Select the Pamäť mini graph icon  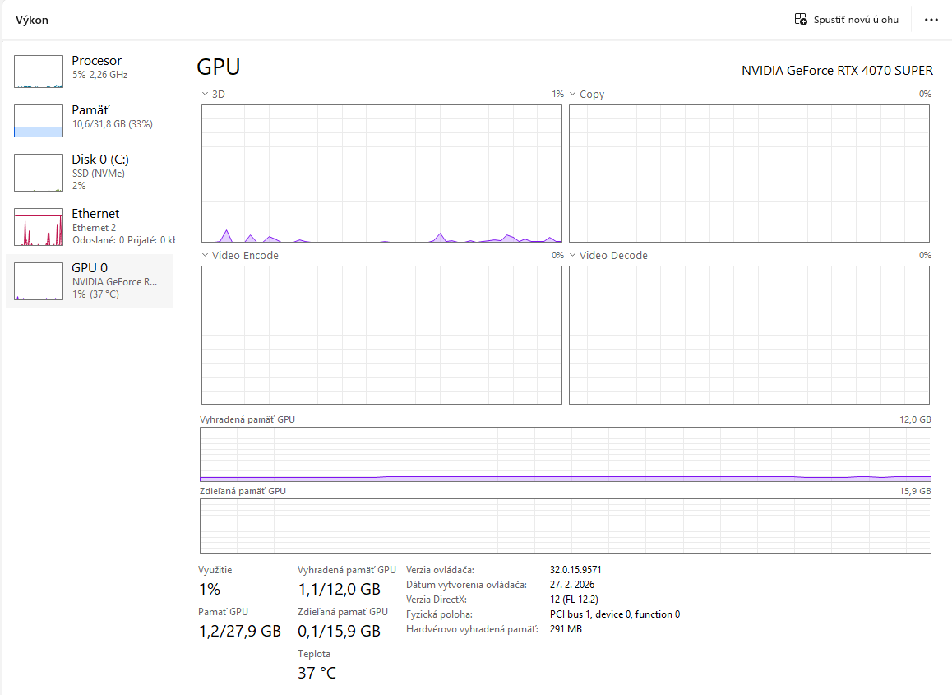(38, 120)
